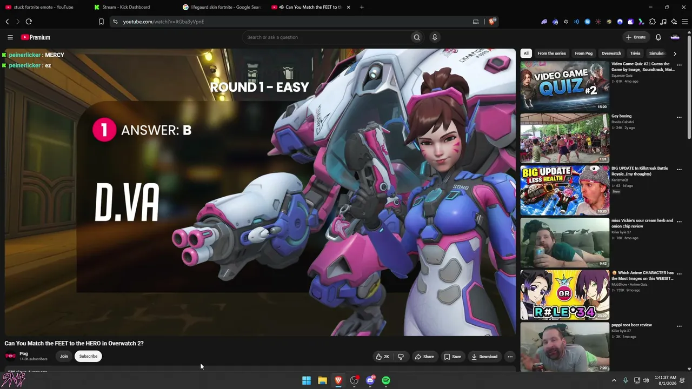Open options for poppi root beer review video

679,326
